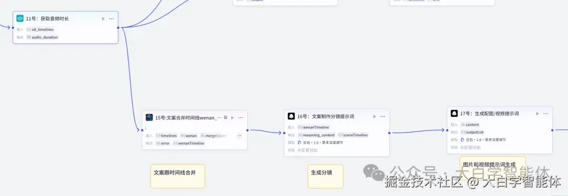Select the reasoning_content output of node 16号
Viewport: 568px width, 196px height.
[317, 135]
